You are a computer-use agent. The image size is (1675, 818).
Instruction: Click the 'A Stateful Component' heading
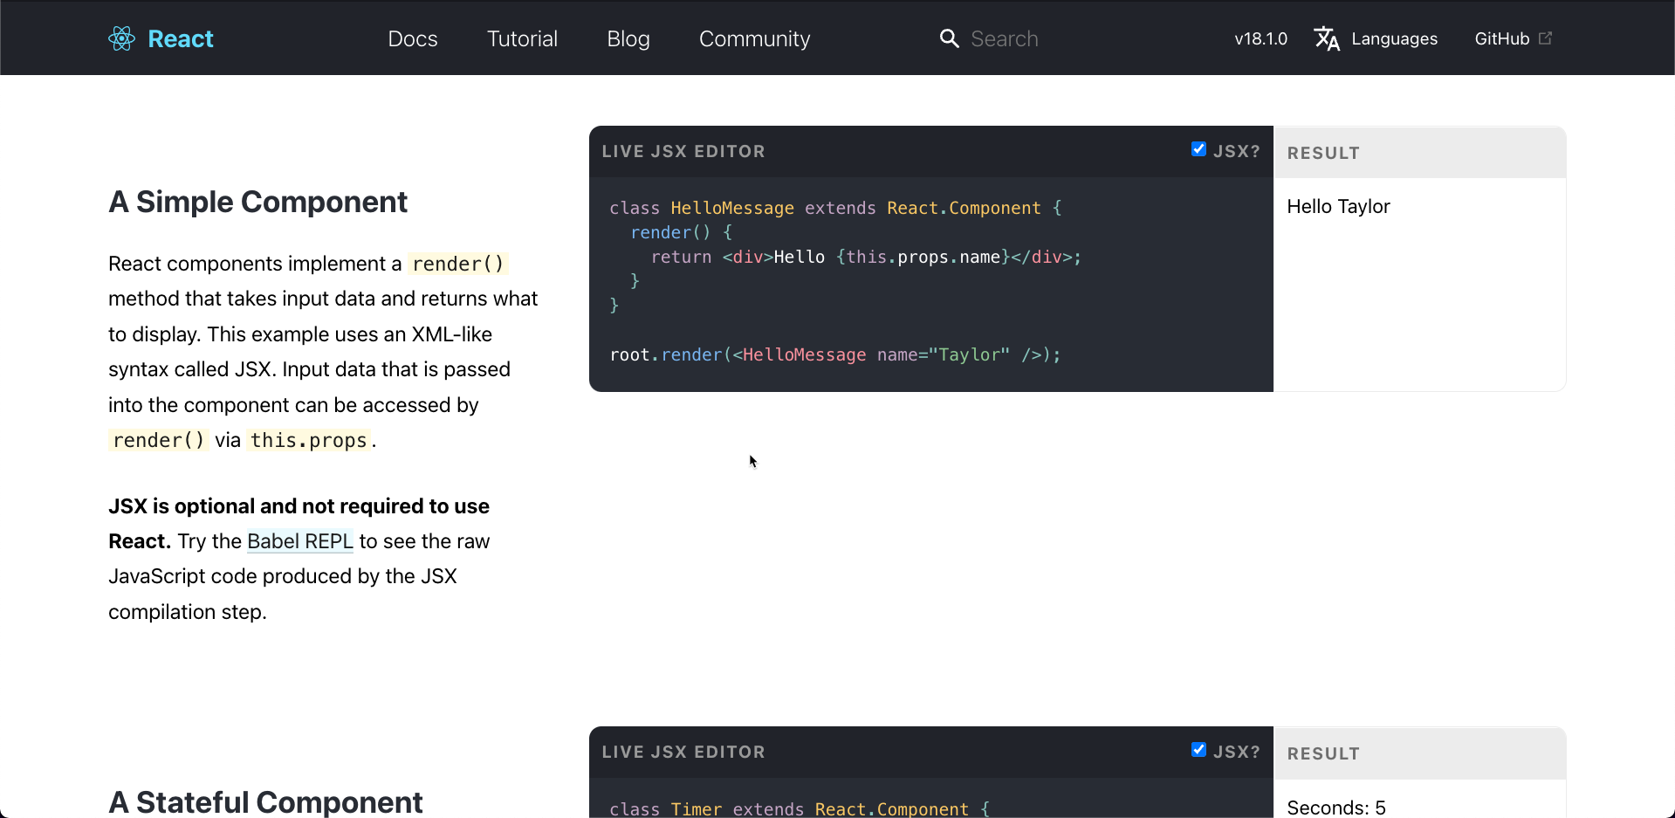[265, 801]
